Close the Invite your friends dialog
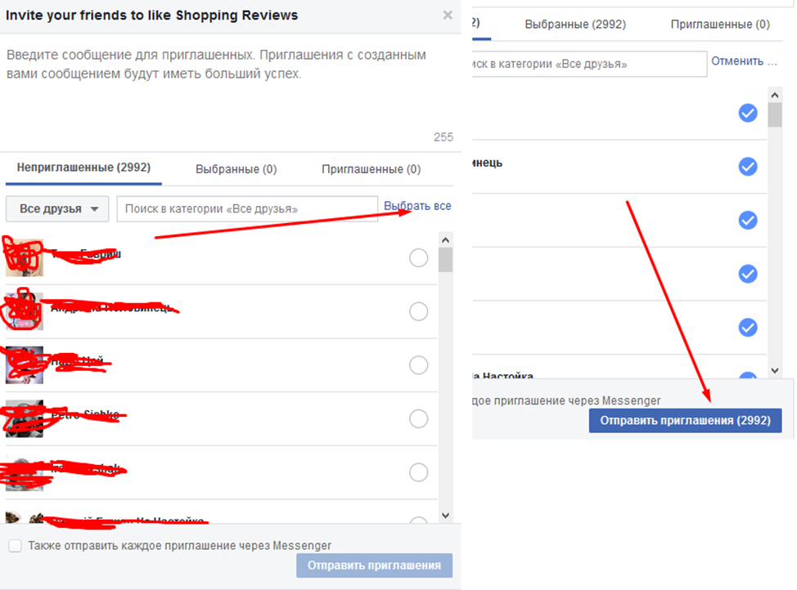 [447, 15]
